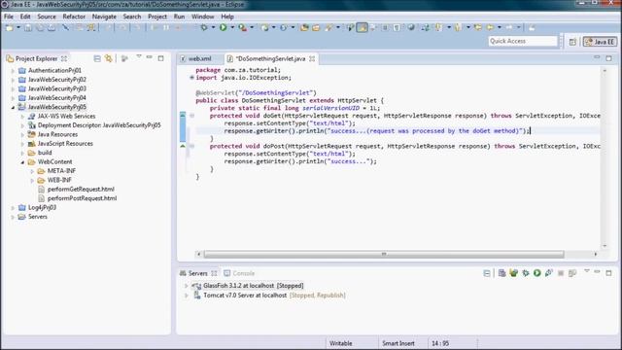Collapse All in Project Explorer

[97, 58]
